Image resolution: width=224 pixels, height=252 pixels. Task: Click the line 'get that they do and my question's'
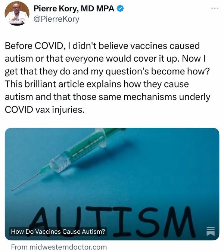coord(107,71)
